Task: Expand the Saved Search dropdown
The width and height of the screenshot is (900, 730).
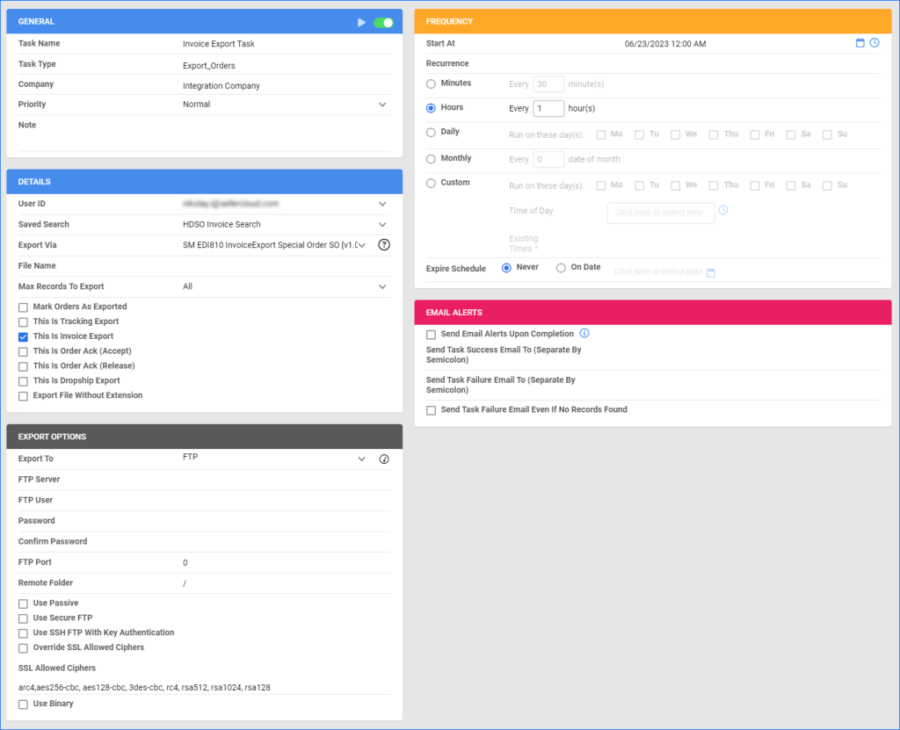Action: (x=381, y=224)
